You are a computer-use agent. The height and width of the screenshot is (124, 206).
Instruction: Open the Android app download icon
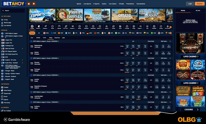[x=34, y=4]
